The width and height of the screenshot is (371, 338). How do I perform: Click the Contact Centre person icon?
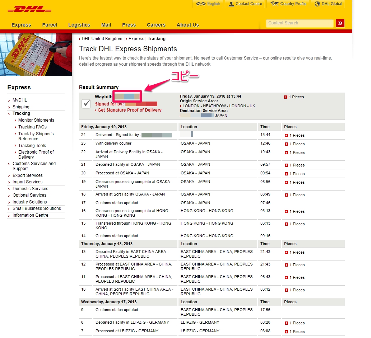point(231,4)
